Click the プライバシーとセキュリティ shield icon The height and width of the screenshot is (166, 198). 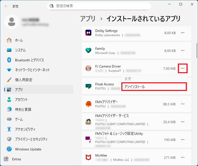pos(9,139)
